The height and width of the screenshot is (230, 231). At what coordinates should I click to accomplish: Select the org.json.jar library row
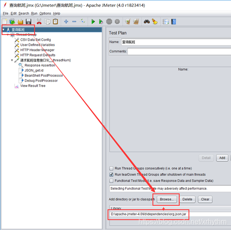[170, 214]
